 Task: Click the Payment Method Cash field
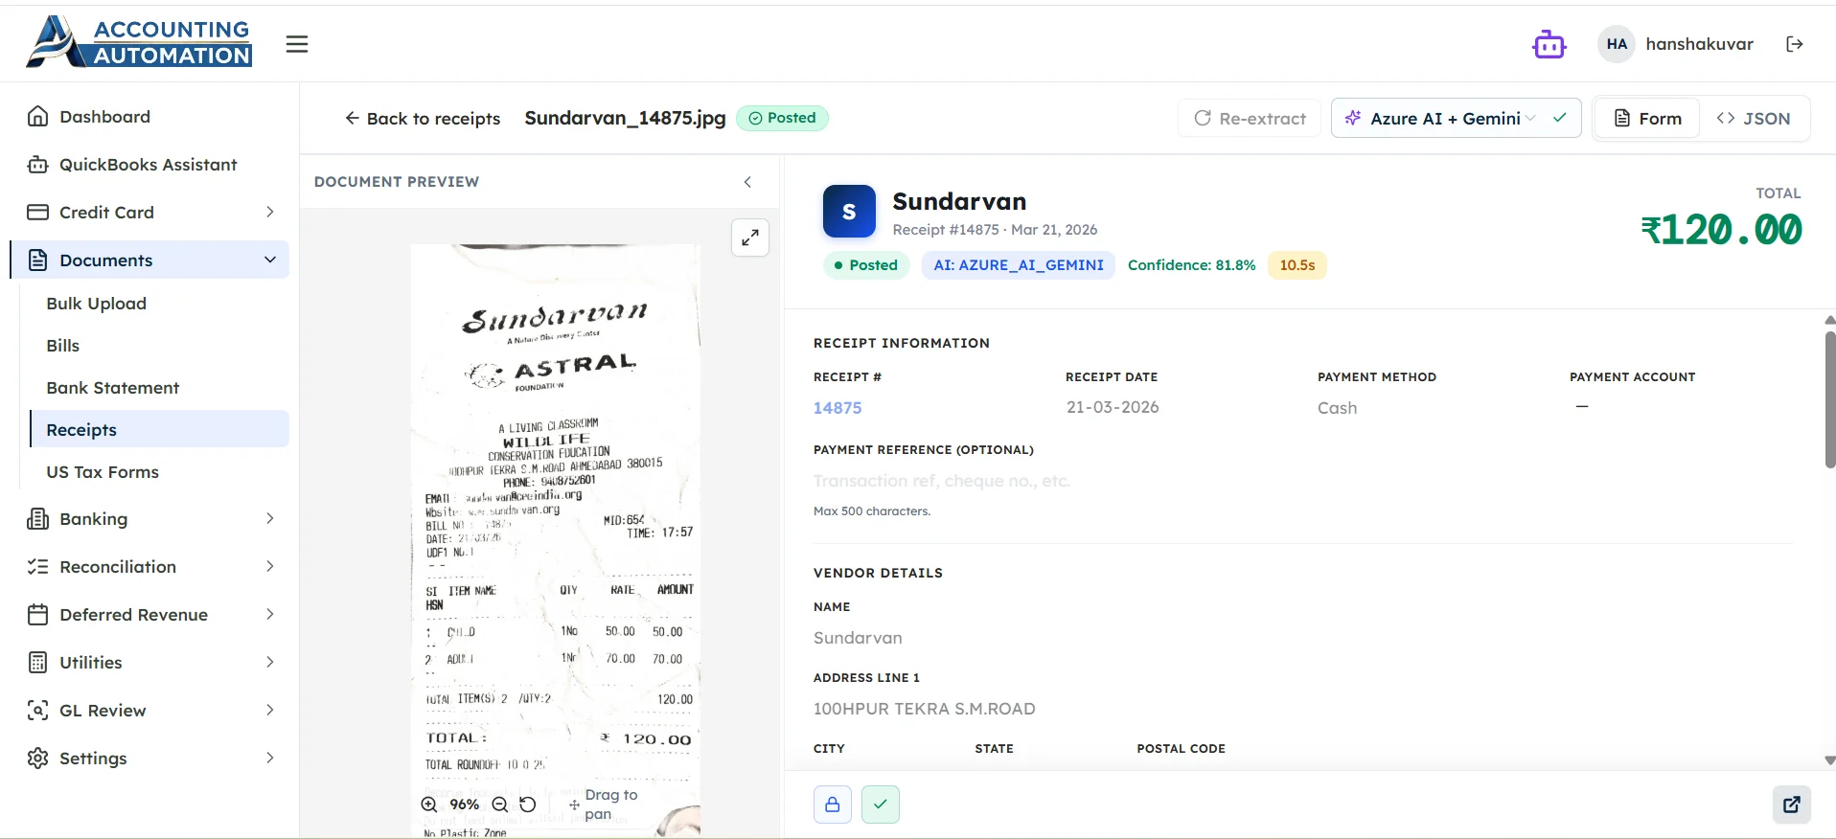pos(1337,408)
